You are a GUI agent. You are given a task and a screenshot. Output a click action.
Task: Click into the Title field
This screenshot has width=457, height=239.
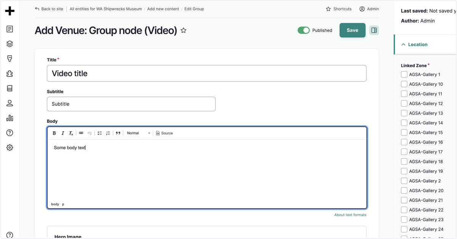click(206, 73)
